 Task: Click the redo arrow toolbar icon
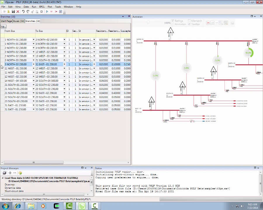28,12
